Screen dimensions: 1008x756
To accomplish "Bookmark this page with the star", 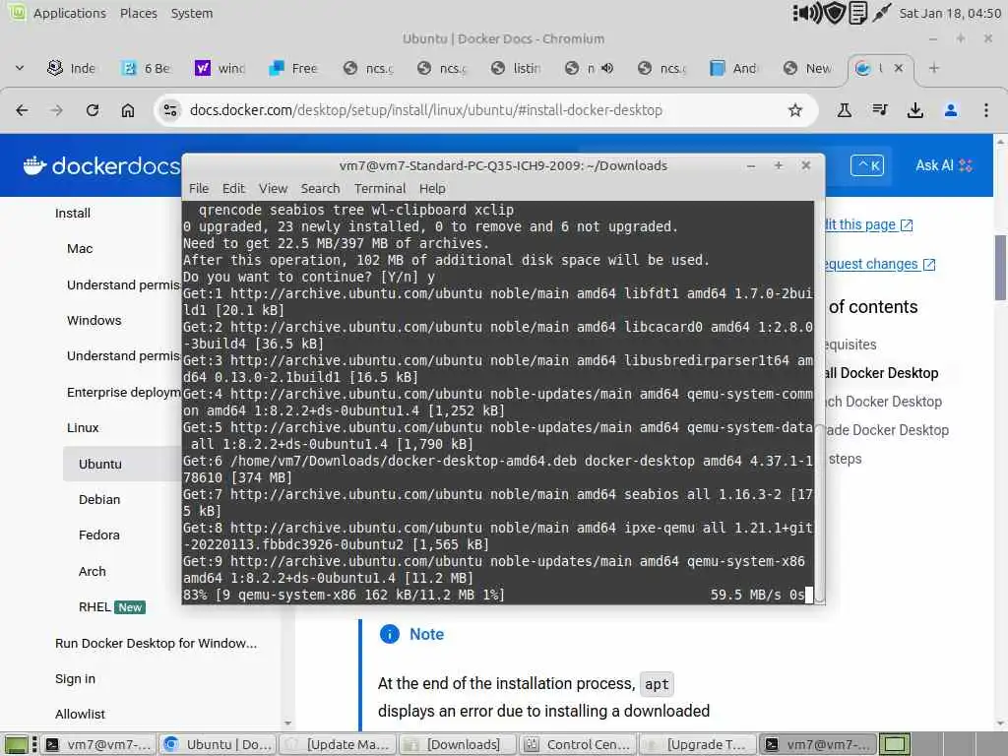I will click(x=795, y=110).
